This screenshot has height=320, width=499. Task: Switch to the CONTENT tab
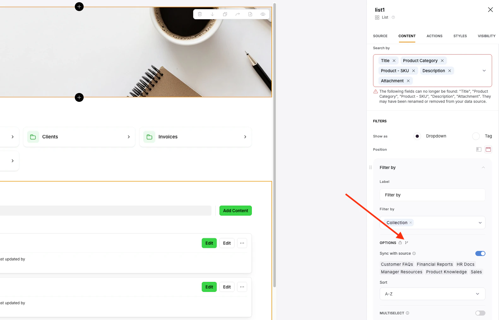click(x=407, y=36)
